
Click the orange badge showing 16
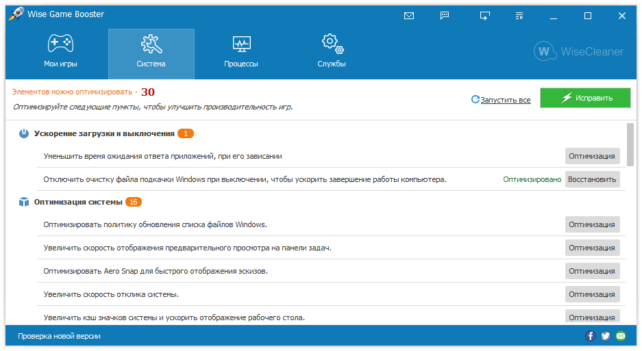click(x=134, y=202)
